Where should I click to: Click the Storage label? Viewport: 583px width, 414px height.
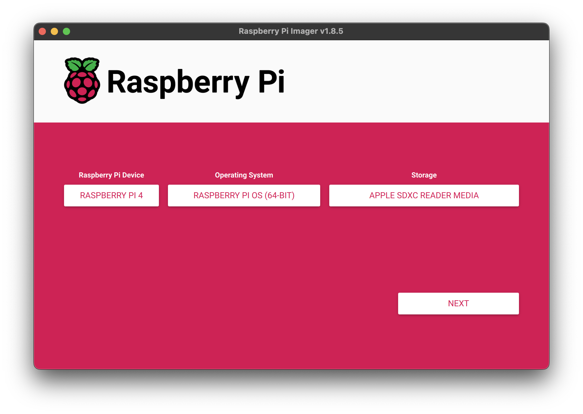424,175
